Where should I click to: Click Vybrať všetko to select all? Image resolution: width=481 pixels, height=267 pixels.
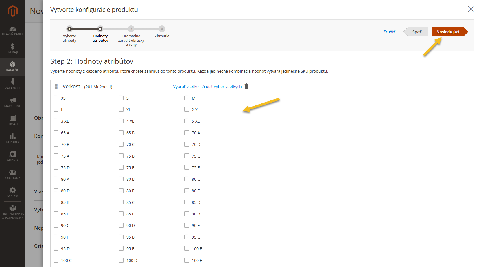[186, 87]
